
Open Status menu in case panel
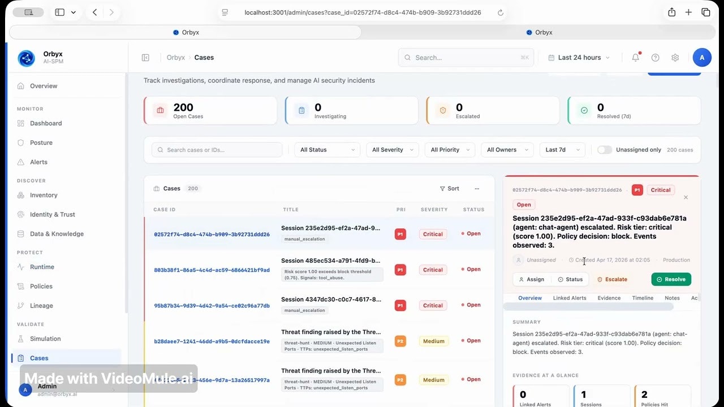tap(570, 279)
